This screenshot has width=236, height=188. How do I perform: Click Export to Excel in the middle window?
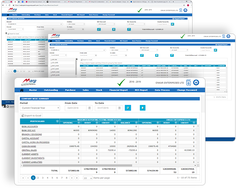(x=87, y=60)
